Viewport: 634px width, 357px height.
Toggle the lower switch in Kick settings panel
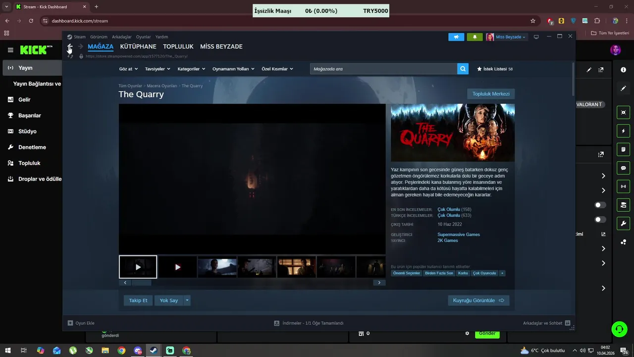click(x=600, y=220)
